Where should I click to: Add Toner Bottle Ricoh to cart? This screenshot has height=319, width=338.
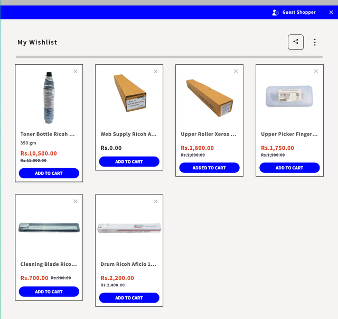49,173
